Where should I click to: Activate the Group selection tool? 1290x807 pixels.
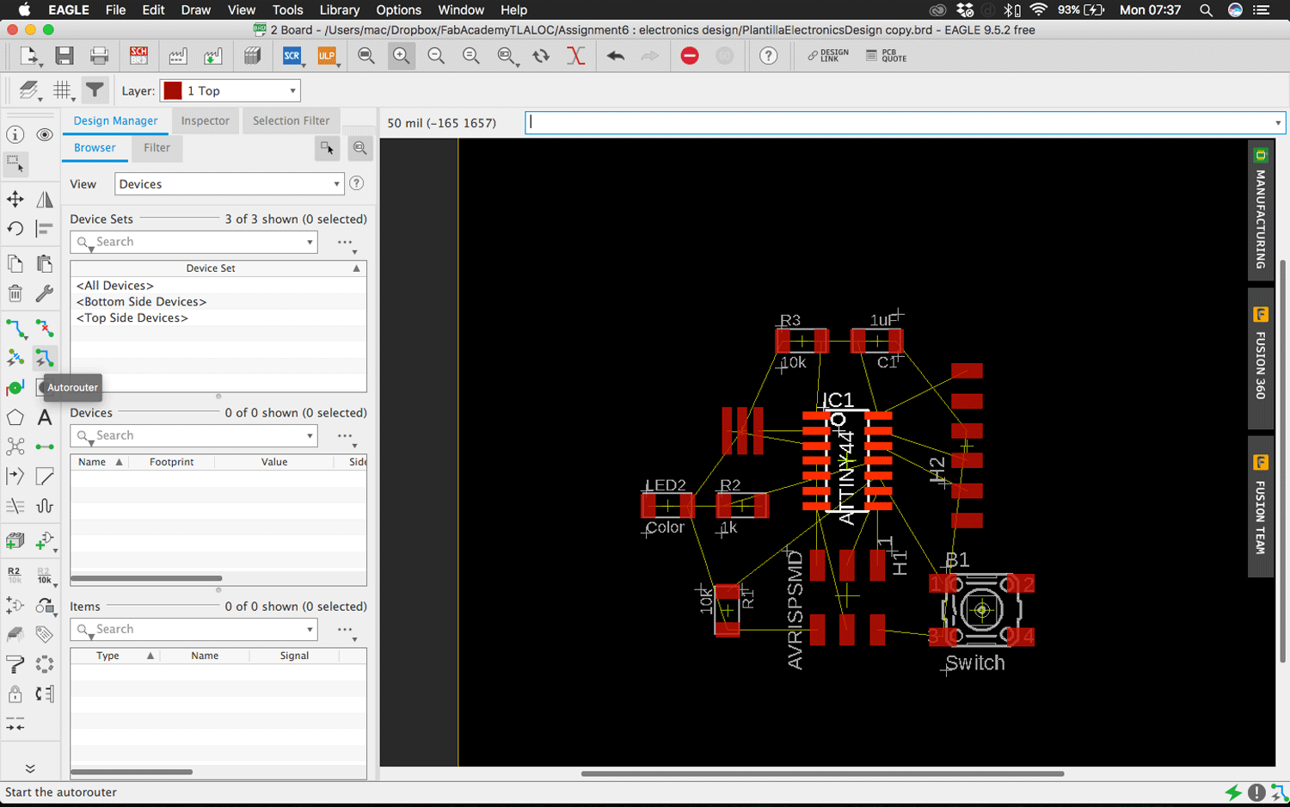[x=15, y=163]
